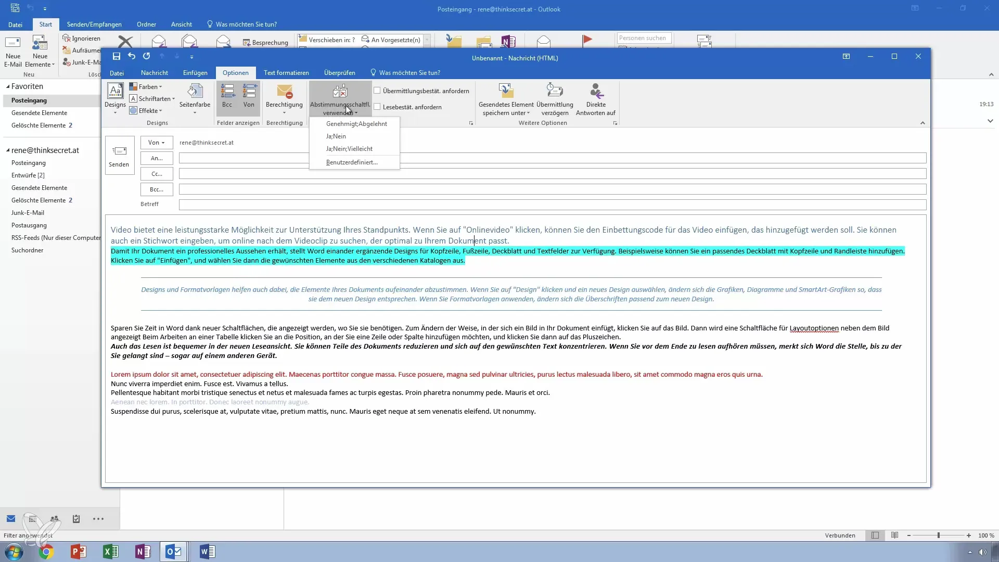The height and width of the screenshot is (562, 999).
Task: Switch to Text formatieren tab
Action: (x=286, y=73)
